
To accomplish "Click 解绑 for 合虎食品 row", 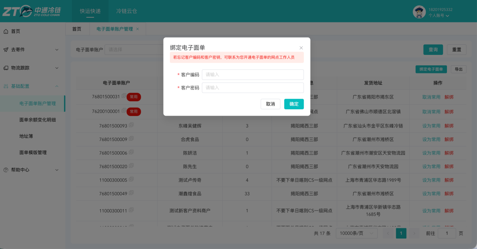I will (x=449, y=139).
